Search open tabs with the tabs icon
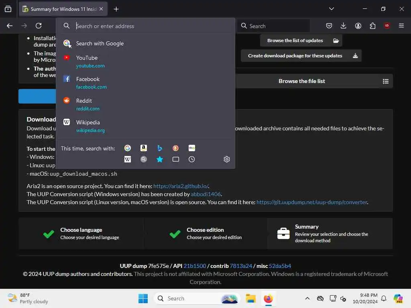This screenshot has height=308, width=411. click(x=176, y=159)
